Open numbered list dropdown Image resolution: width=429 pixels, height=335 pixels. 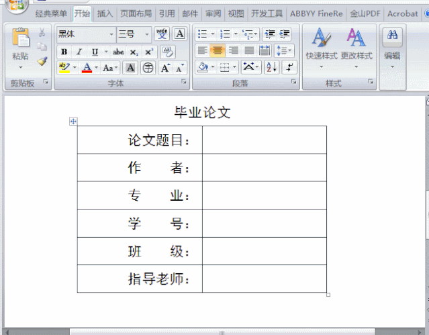pos(236,34)
